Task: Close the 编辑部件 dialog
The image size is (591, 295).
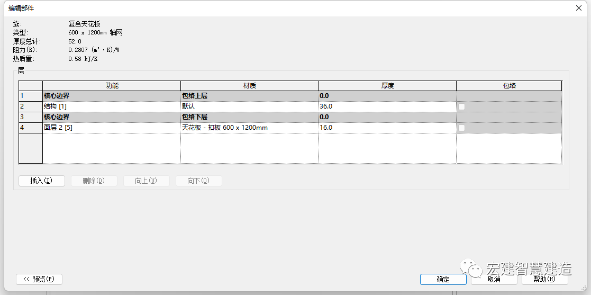Action: 579,8
